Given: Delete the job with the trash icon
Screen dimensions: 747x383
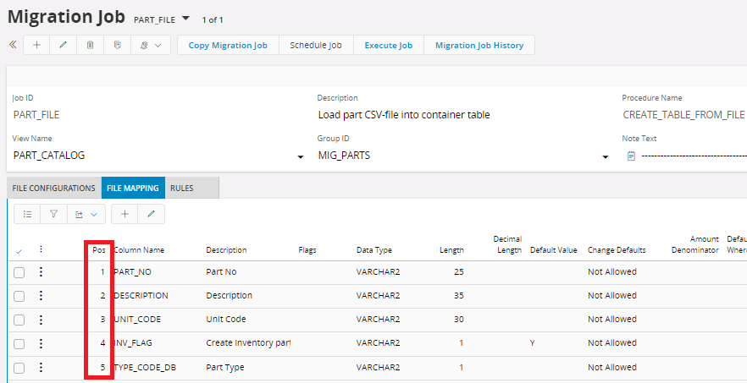Looking at the screenshot, I should click(x=90, y=45).
